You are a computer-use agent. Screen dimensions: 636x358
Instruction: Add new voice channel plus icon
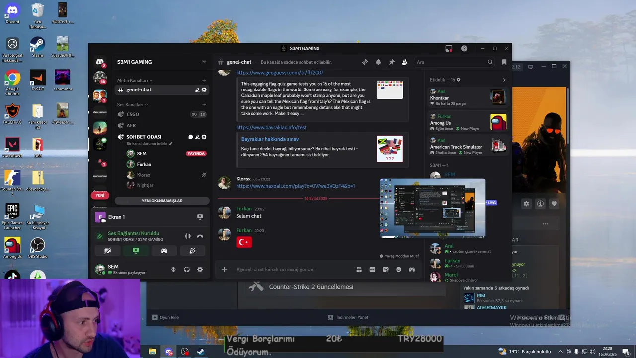pos(204,105)
